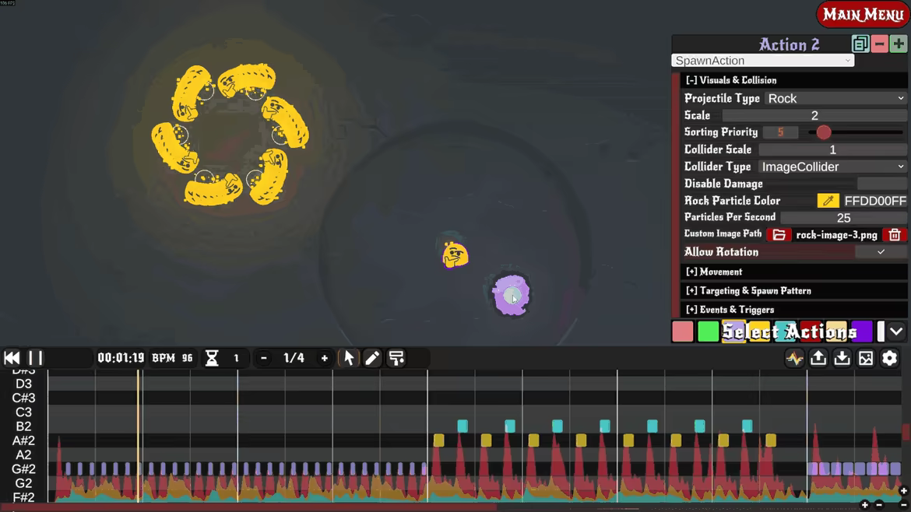Browse for custom image with folder icon
The image size is (911, 512).
(779, 234)
